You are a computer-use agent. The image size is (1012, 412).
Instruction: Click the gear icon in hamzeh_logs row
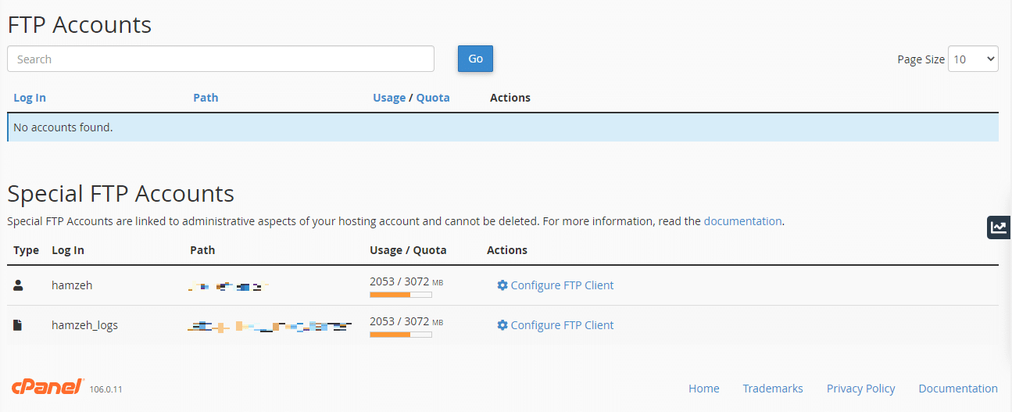[x=502, y=324]
